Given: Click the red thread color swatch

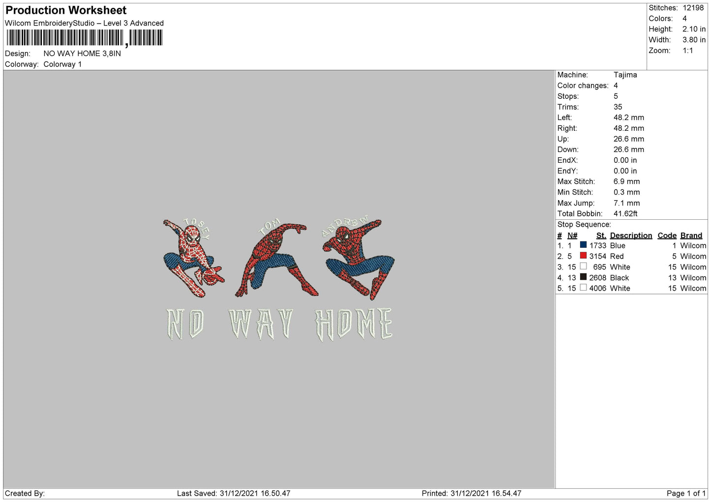Looking at the screenshot, I should [x=583, y=256].
